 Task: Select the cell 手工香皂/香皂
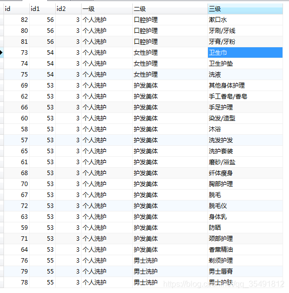point(245,97)
